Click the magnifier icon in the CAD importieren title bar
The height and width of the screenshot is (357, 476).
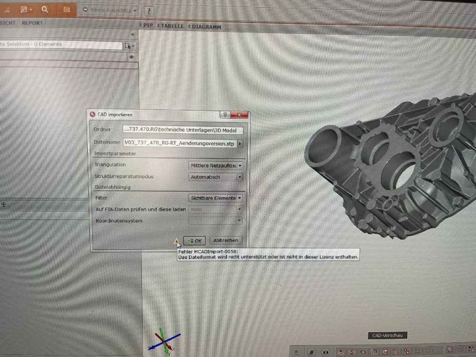93,114
